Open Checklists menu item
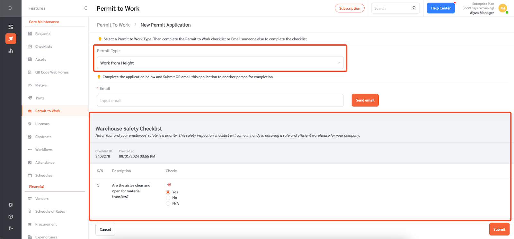 tap(44, 46)
